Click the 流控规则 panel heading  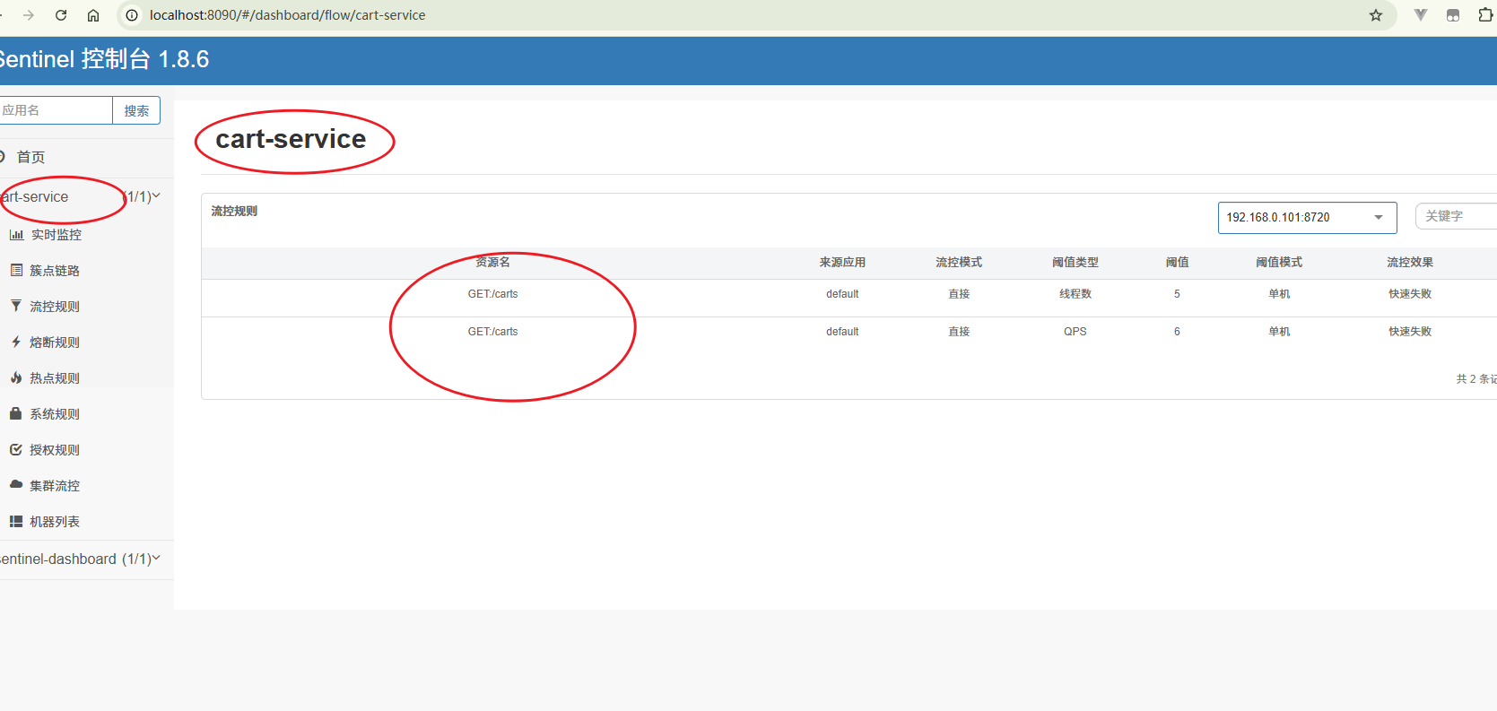(234, 211)
